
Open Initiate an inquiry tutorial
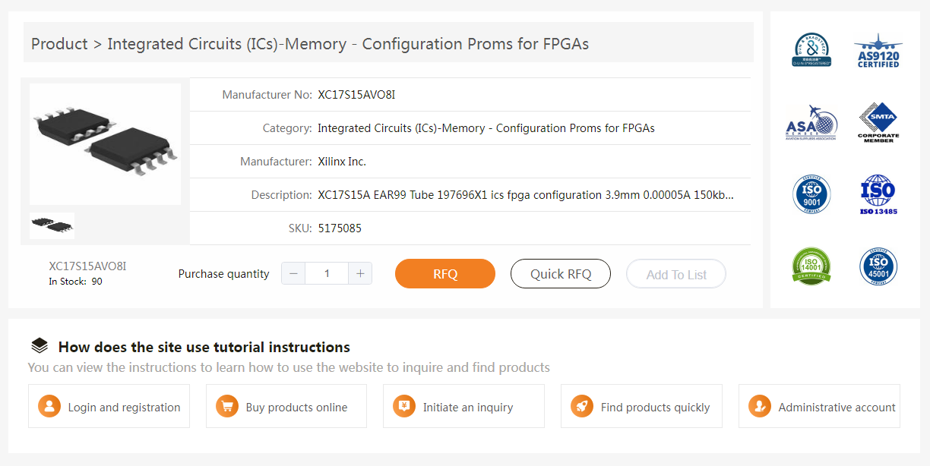point(463,407)
